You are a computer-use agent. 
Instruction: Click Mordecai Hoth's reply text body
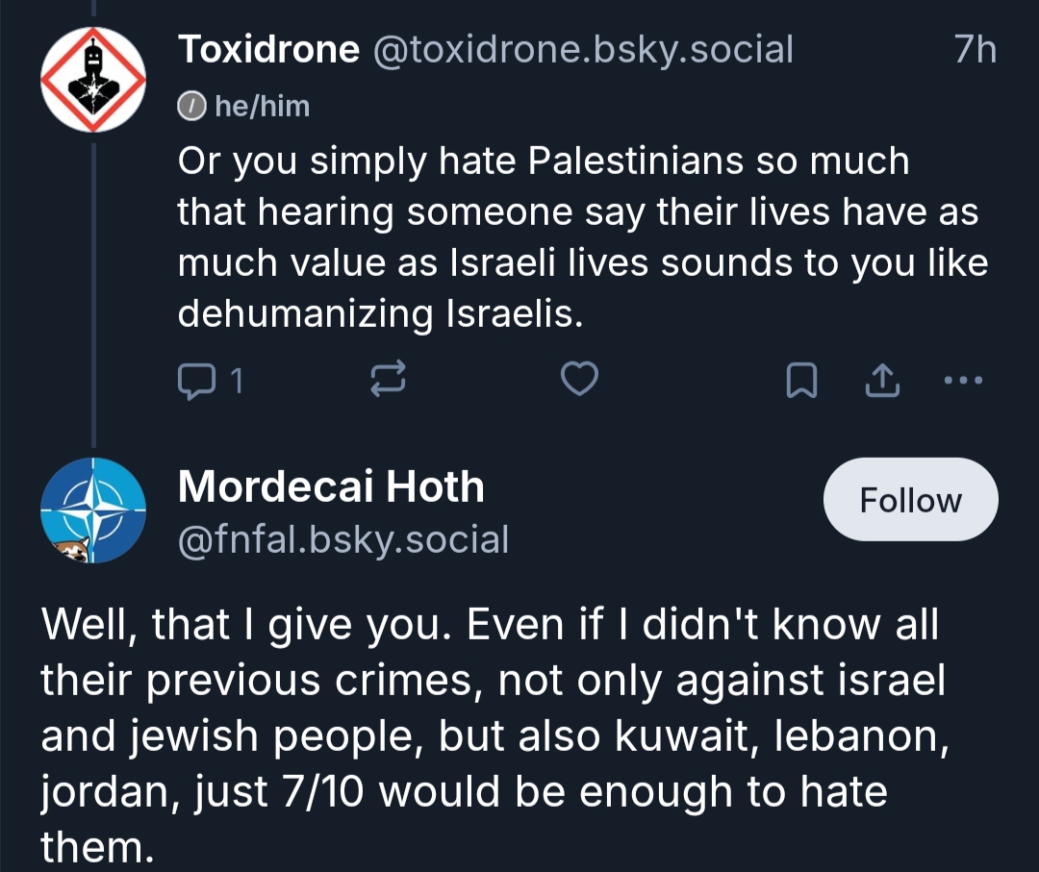point(491,735)
